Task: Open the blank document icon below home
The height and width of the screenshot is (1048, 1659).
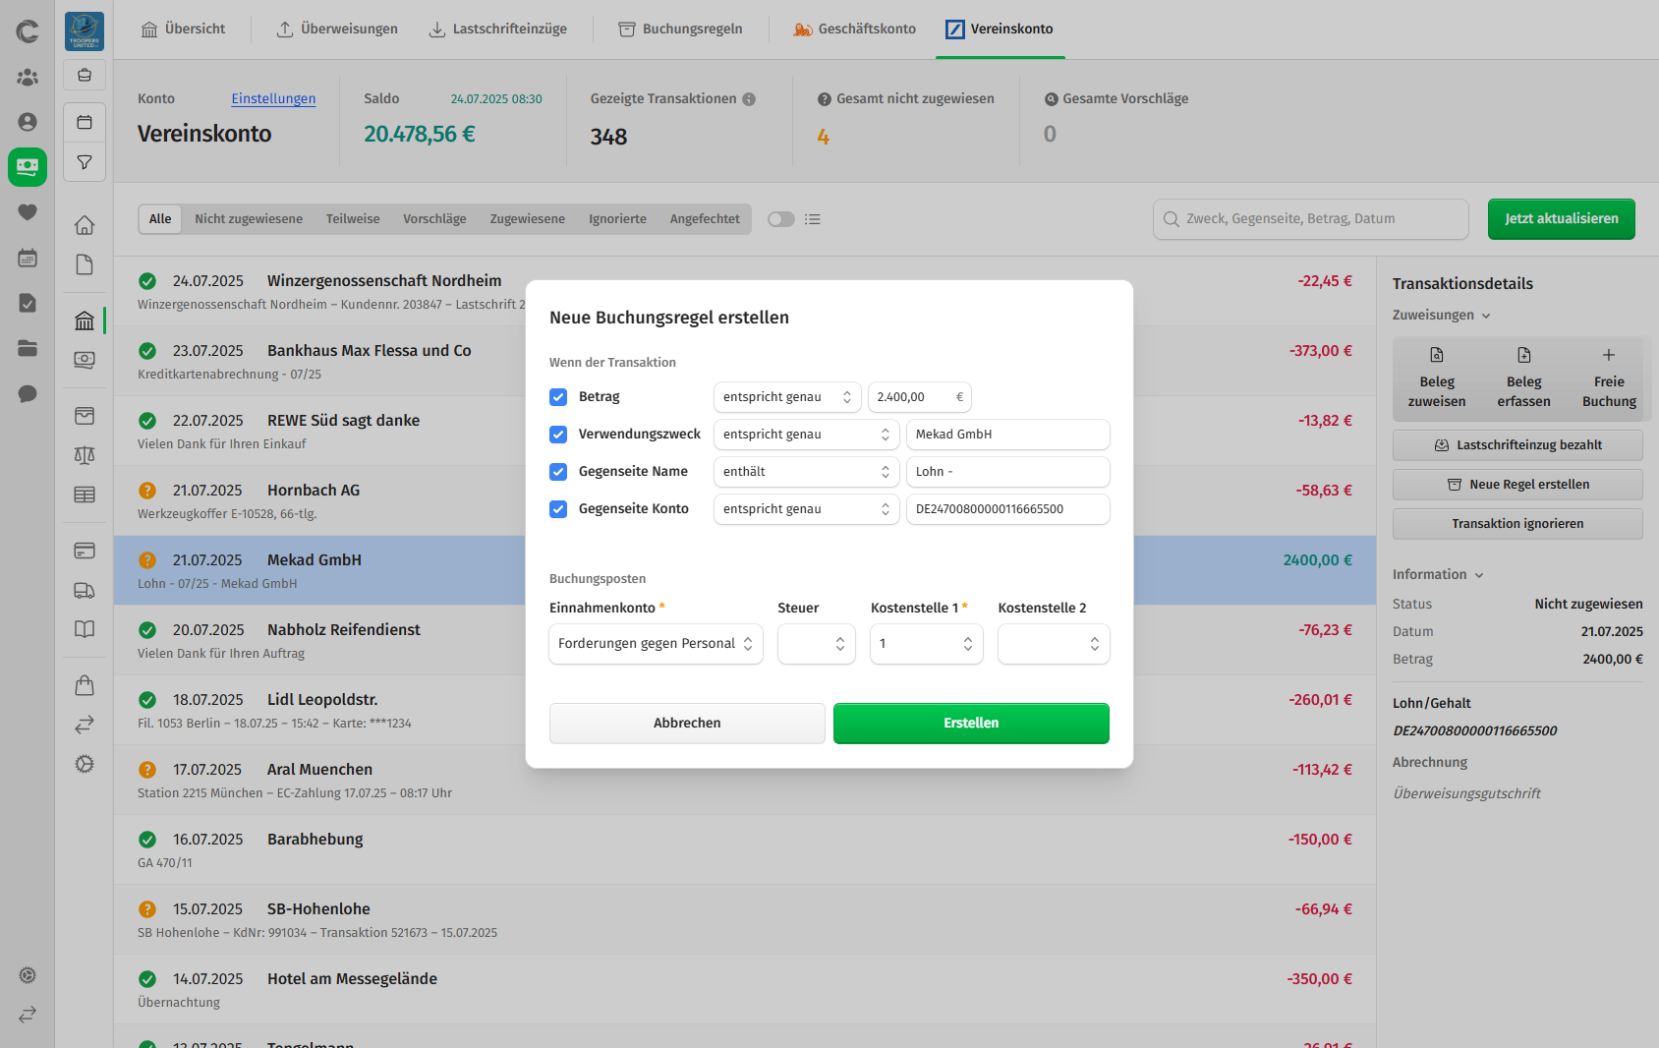Action: (x=85, y=264)
